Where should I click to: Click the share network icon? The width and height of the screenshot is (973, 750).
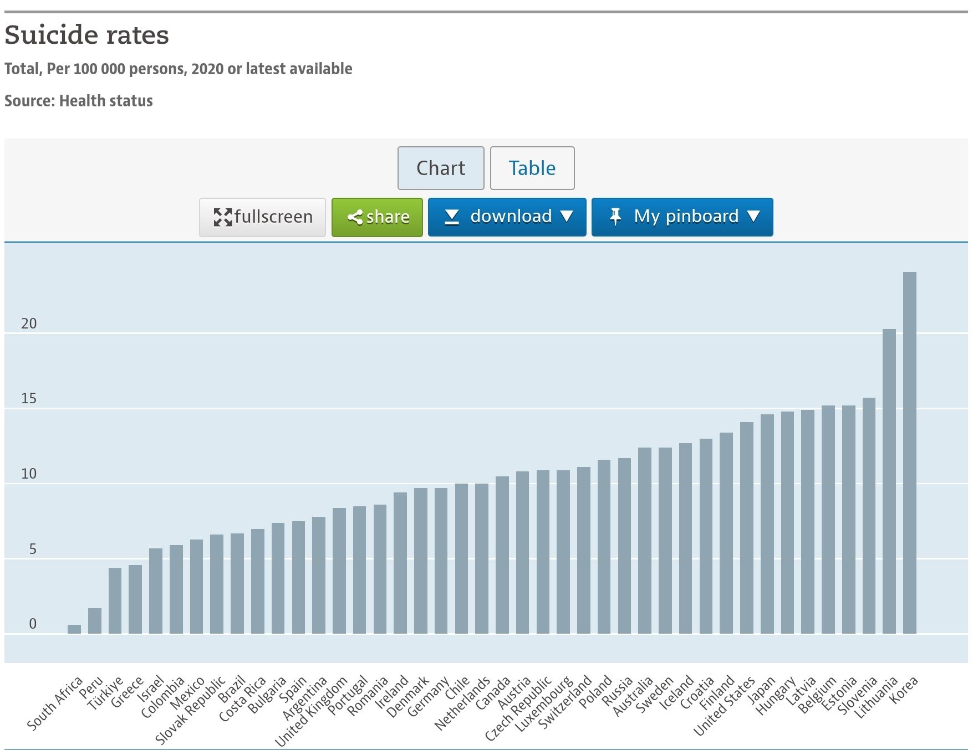pyautogui.click(x=355, y=217)
